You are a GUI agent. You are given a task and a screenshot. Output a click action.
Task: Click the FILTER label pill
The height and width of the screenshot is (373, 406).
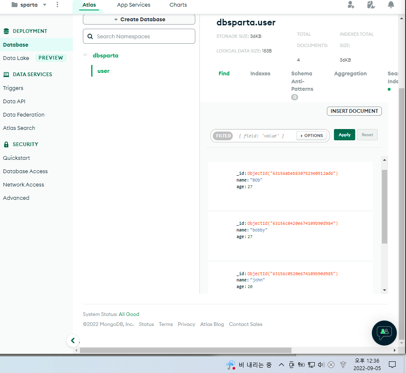point(223,136)
